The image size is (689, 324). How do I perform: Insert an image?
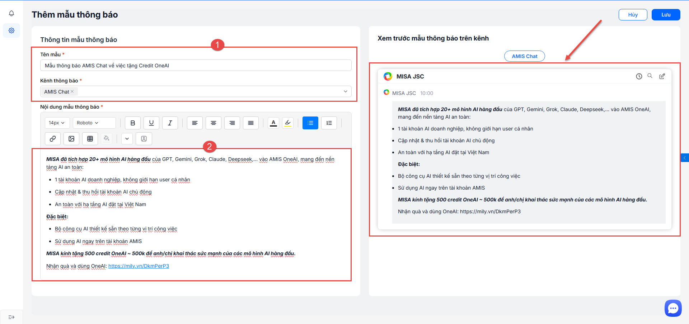pos(71,139)
